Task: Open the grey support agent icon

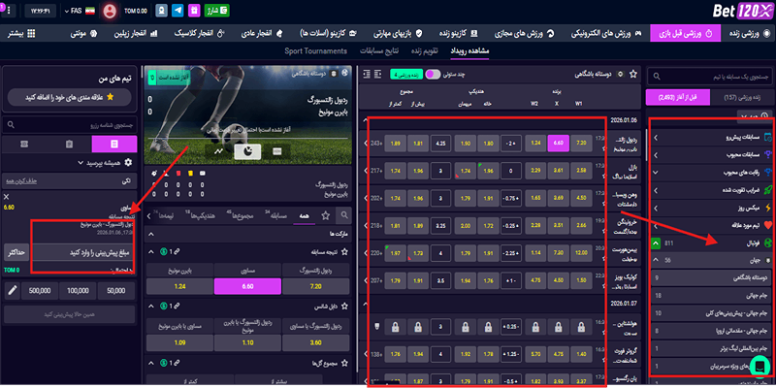Action: (161, 11)
